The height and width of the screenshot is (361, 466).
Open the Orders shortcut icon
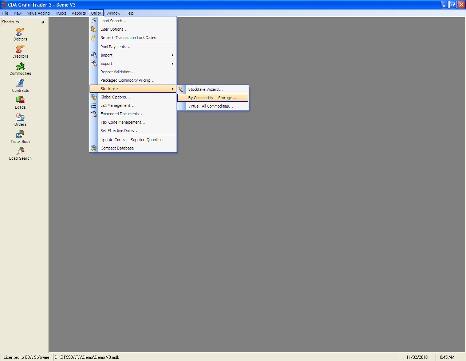(20, 117)
